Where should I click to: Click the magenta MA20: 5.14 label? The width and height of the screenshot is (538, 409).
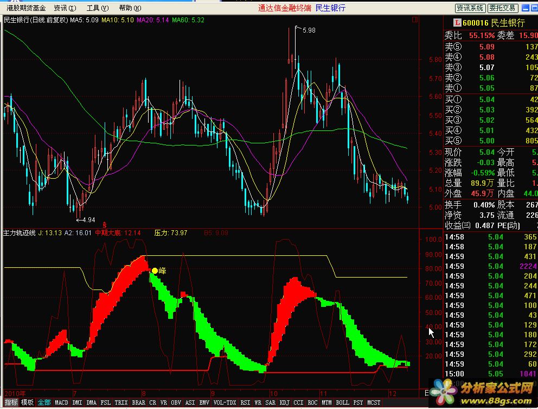[x=153, y=20]
